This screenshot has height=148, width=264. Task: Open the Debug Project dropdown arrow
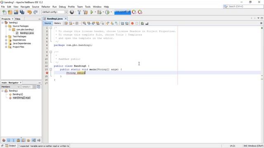click(103, 12)
